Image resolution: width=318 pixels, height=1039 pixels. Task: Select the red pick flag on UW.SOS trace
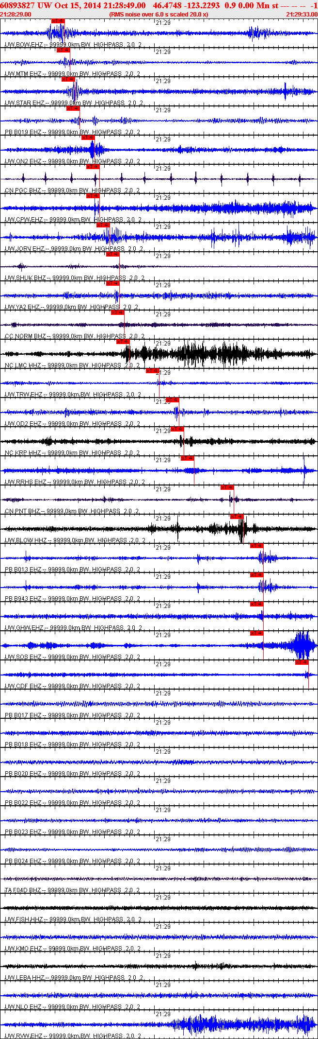pos(256,633)
